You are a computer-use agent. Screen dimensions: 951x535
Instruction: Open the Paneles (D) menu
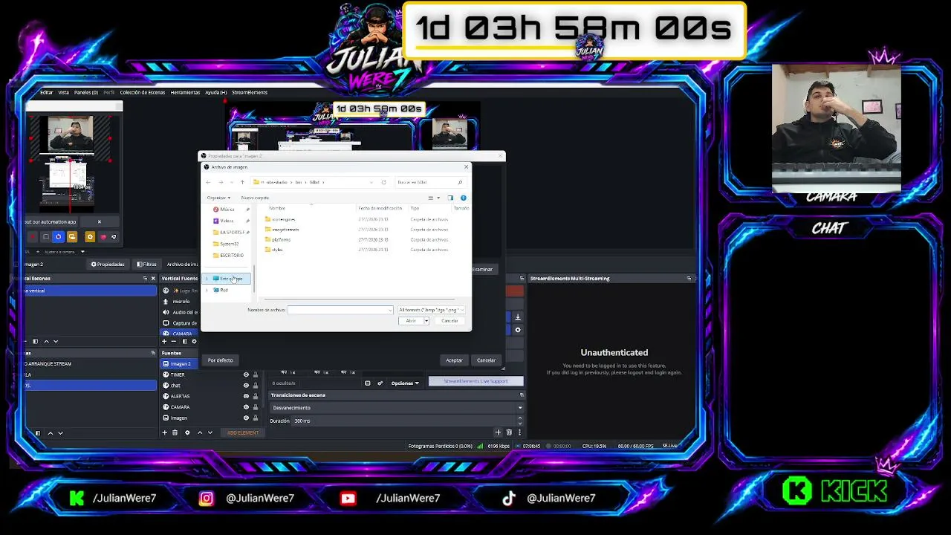(x=86, y=92)
